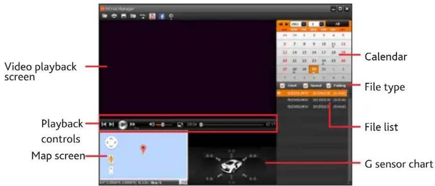435x186 pixels.
Task: Select date 21 in the calendar
Action: (x=294, y=60)
